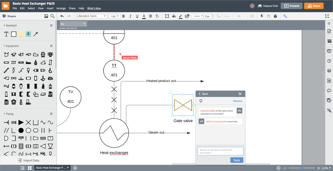Click the comment reply text field
The width and height of the screenshot is (333, 171).
coord(220,151)
